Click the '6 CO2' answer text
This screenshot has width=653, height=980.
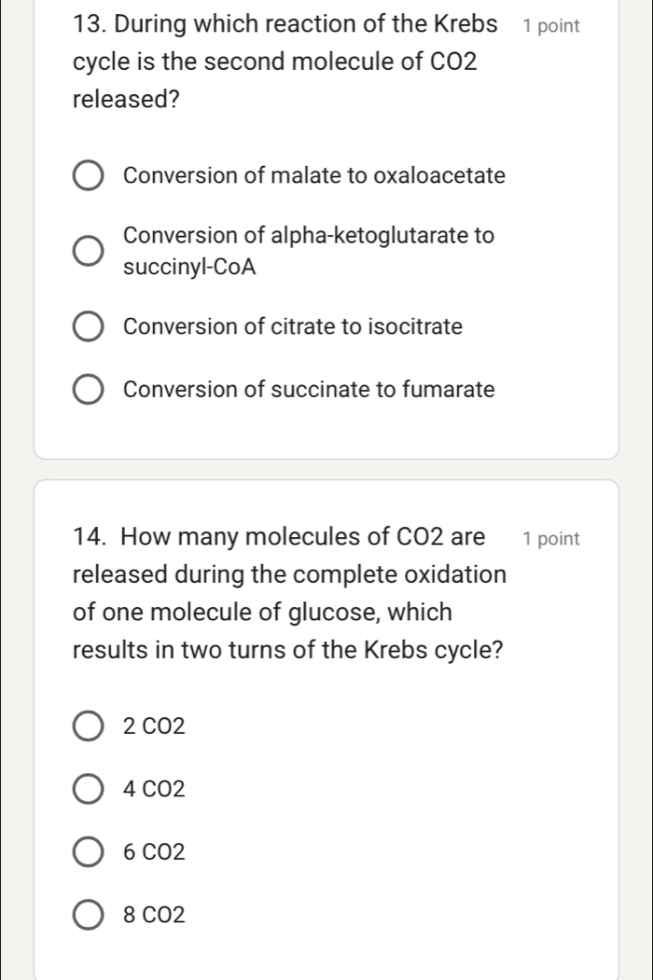pyautogui.click(x=154, y=851)
